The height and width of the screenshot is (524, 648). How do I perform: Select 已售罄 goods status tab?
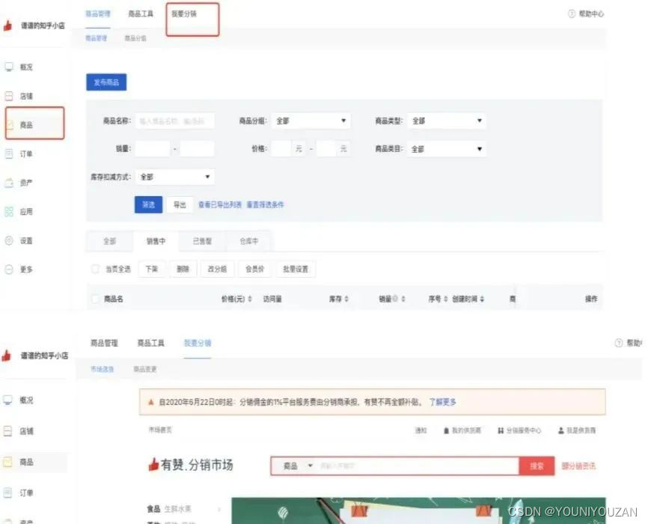[x=202, y=241]
